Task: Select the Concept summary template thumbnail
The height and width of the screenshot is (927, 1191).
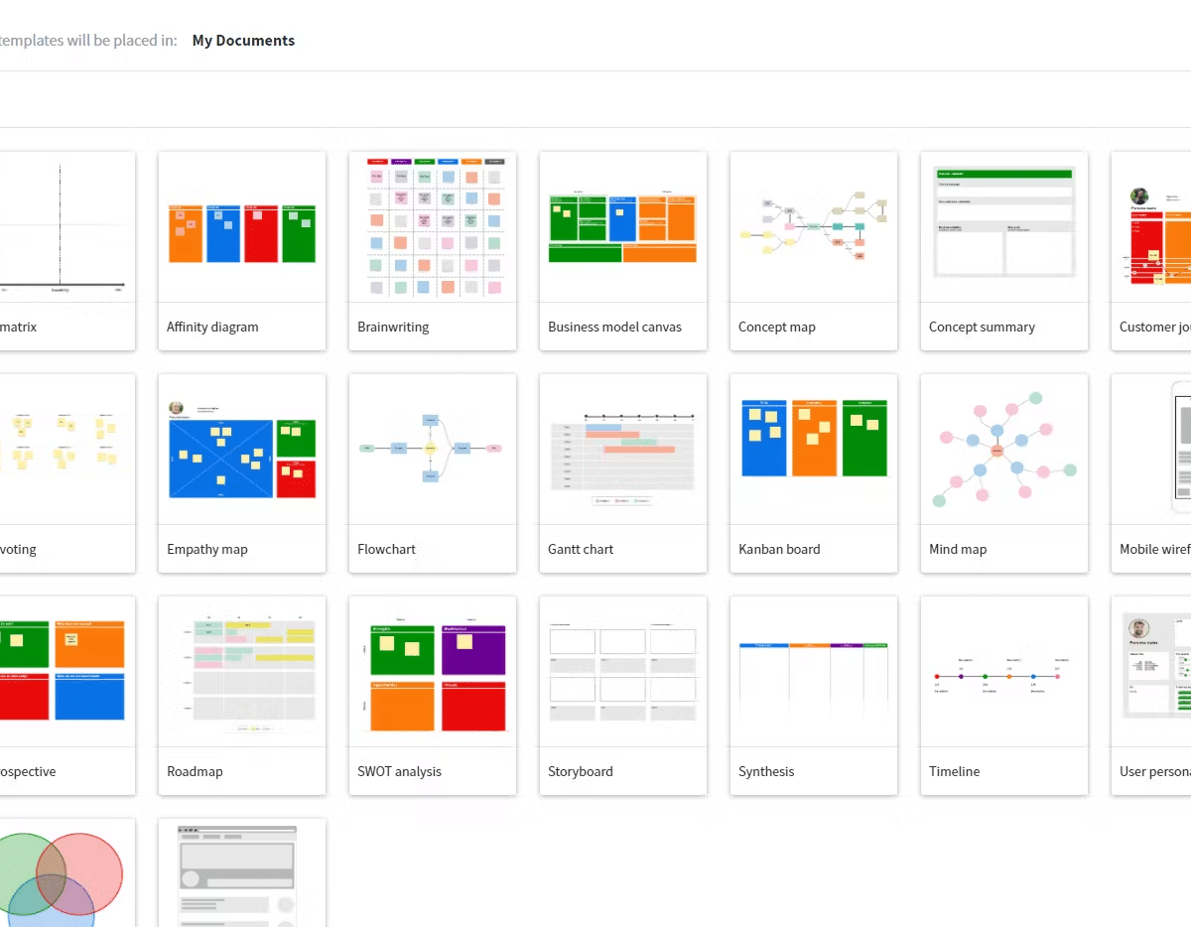Action: [1004, 227]
